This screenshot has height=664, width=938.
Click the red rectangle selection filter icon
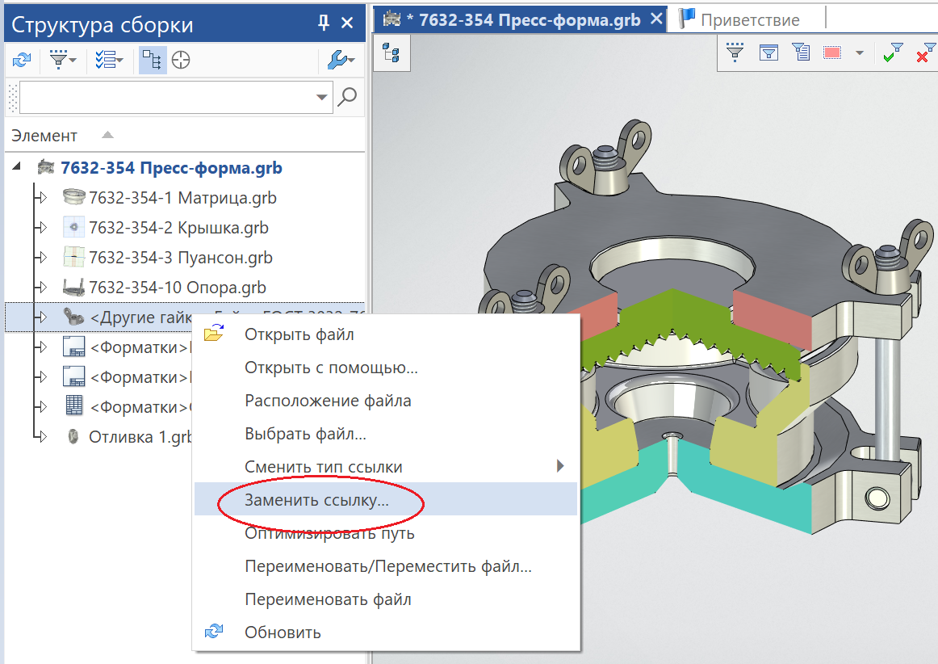pos(832,53)
